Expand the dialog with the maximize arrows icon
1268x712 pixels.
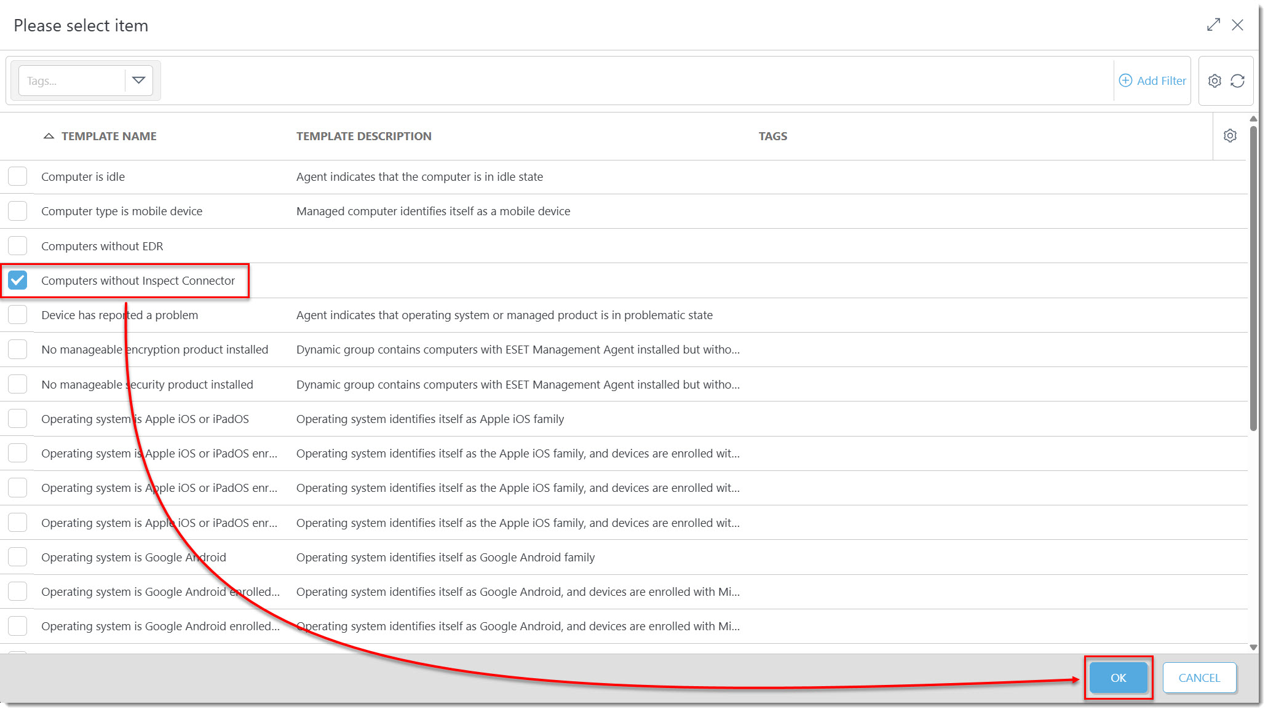[x=1213, y=25]
